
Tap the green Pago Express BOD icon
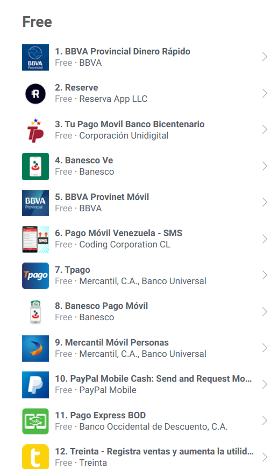(35, 421)
